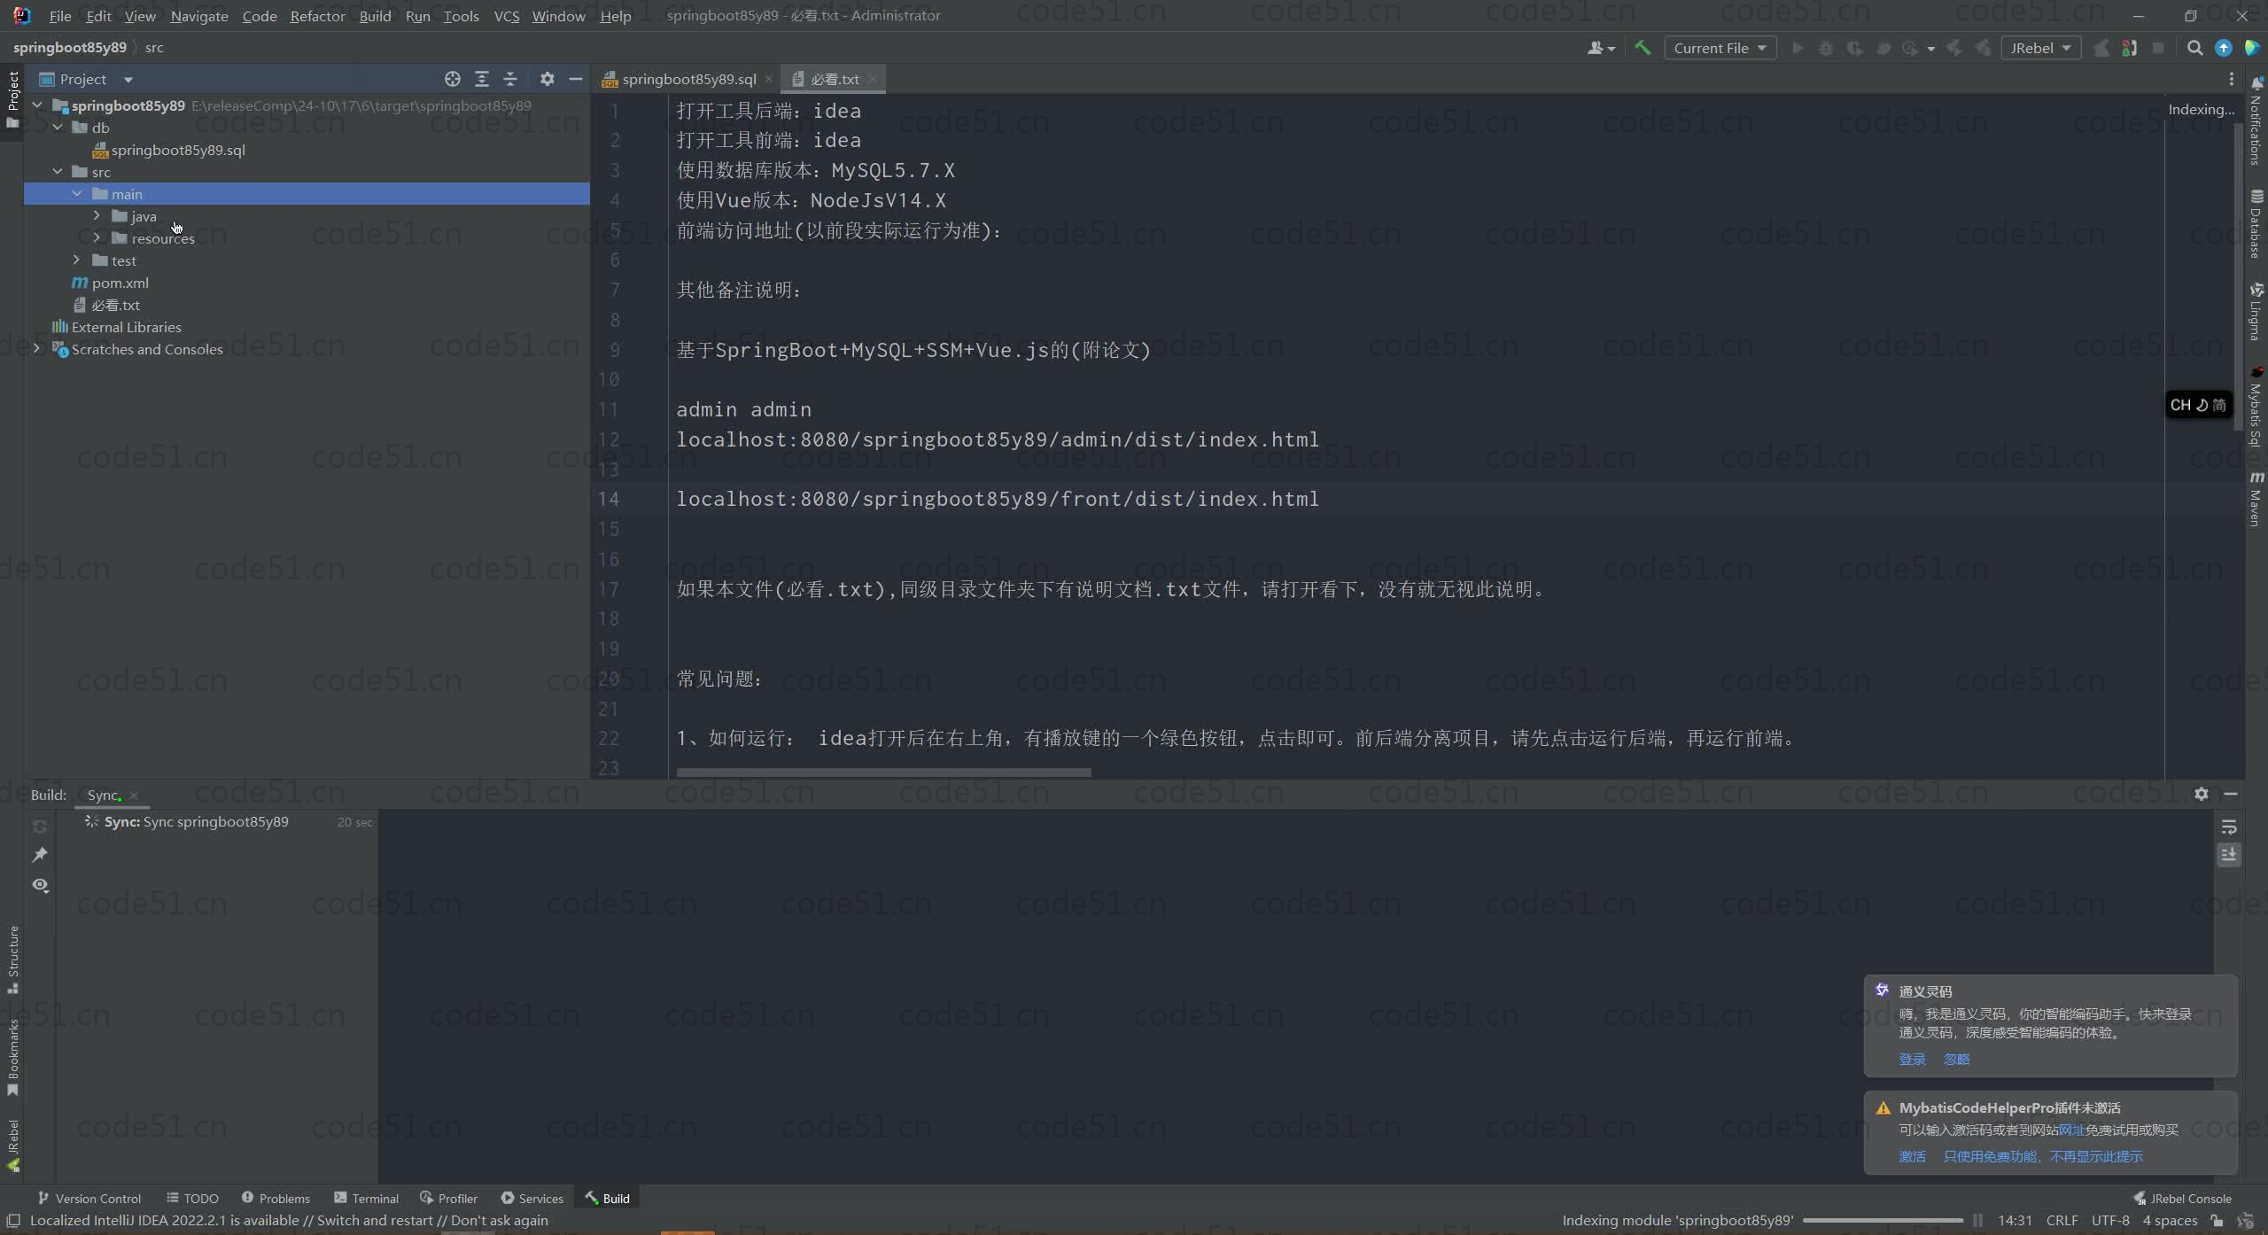The width and height of the screenshot is (2268, 1235).
Task: Open Search Everywhere with the magnifier icon
Action: [x=2195, y=47]
